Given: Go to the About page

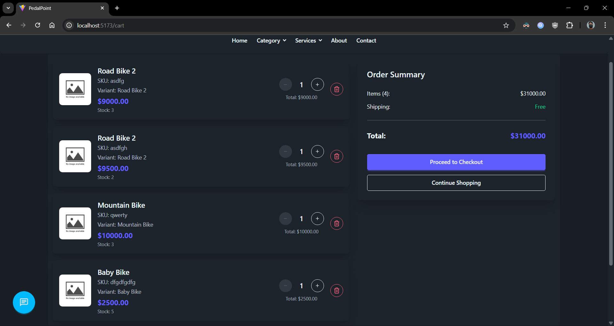Looking at the screenshot, I should 339,41.
